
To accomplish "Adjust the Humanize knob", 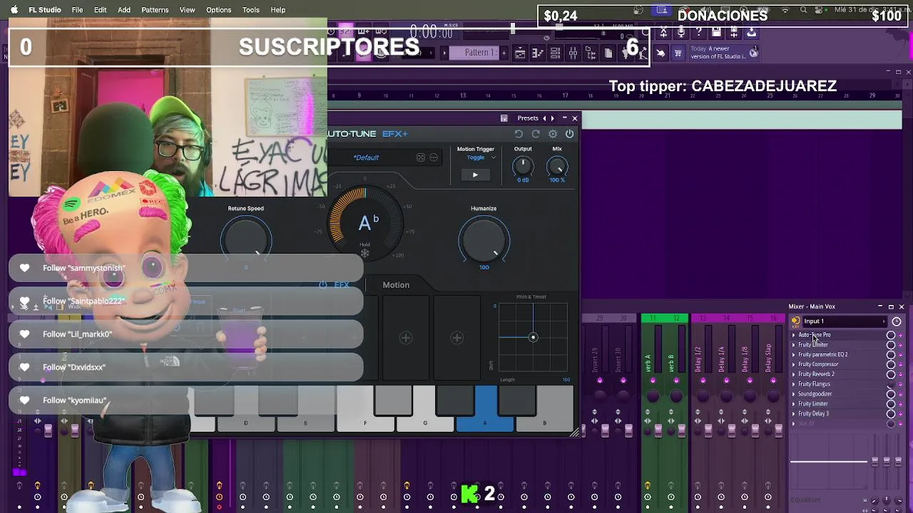I will click(x=484, y=240).
